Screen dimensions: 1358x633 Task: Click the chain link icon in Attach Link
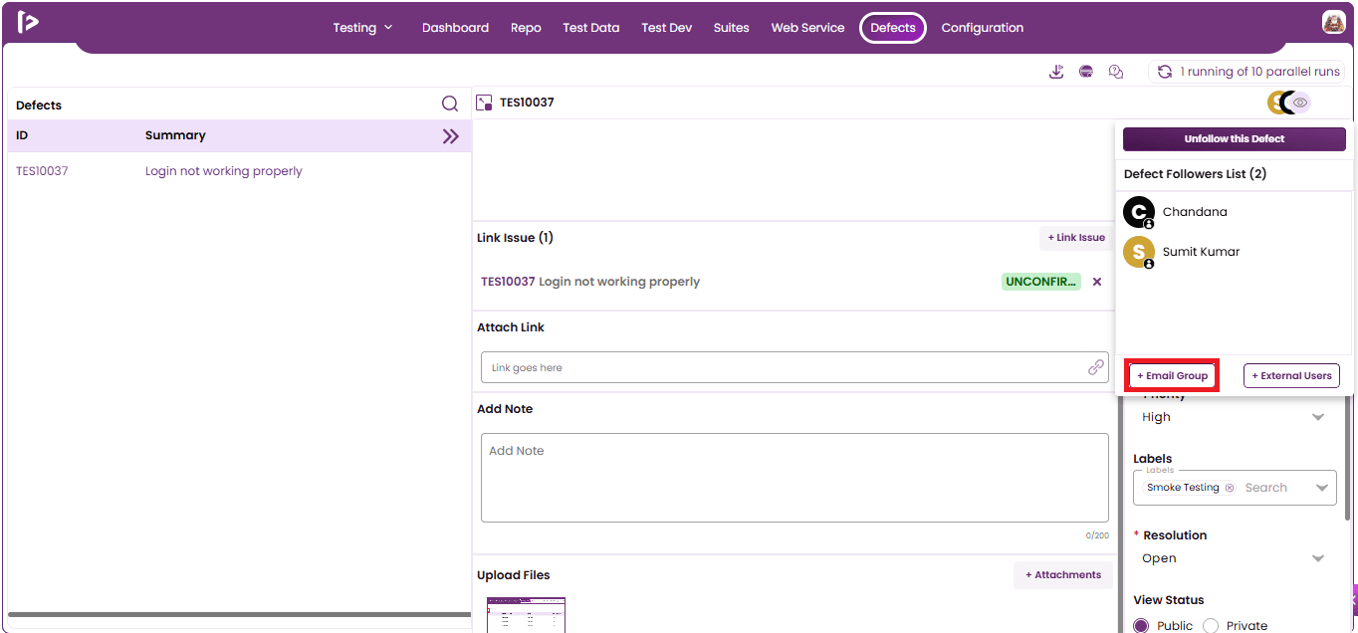pos(1095,367)
